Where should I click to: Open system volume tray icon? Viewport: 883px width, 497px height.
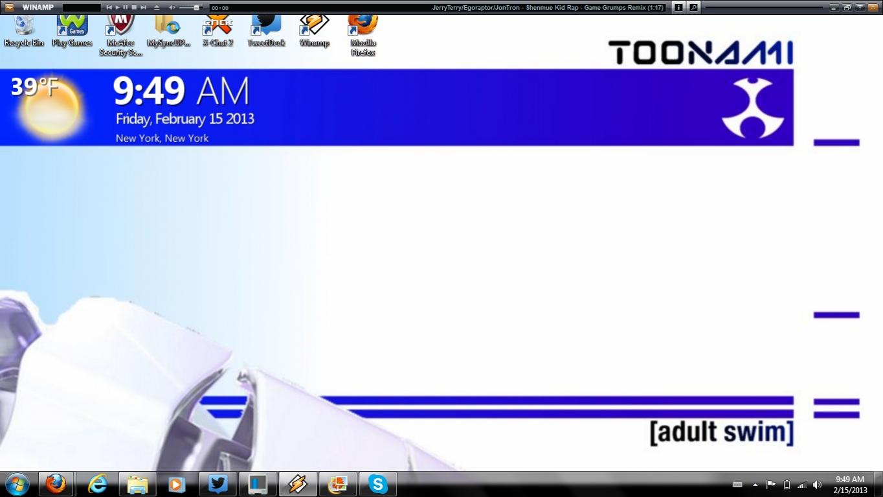pyautogui.click(x=817, y=485)
